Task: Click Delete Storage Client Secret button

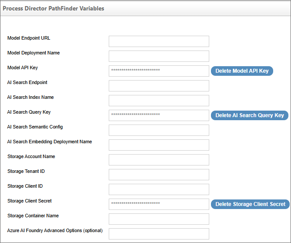Action: (250, 204)
